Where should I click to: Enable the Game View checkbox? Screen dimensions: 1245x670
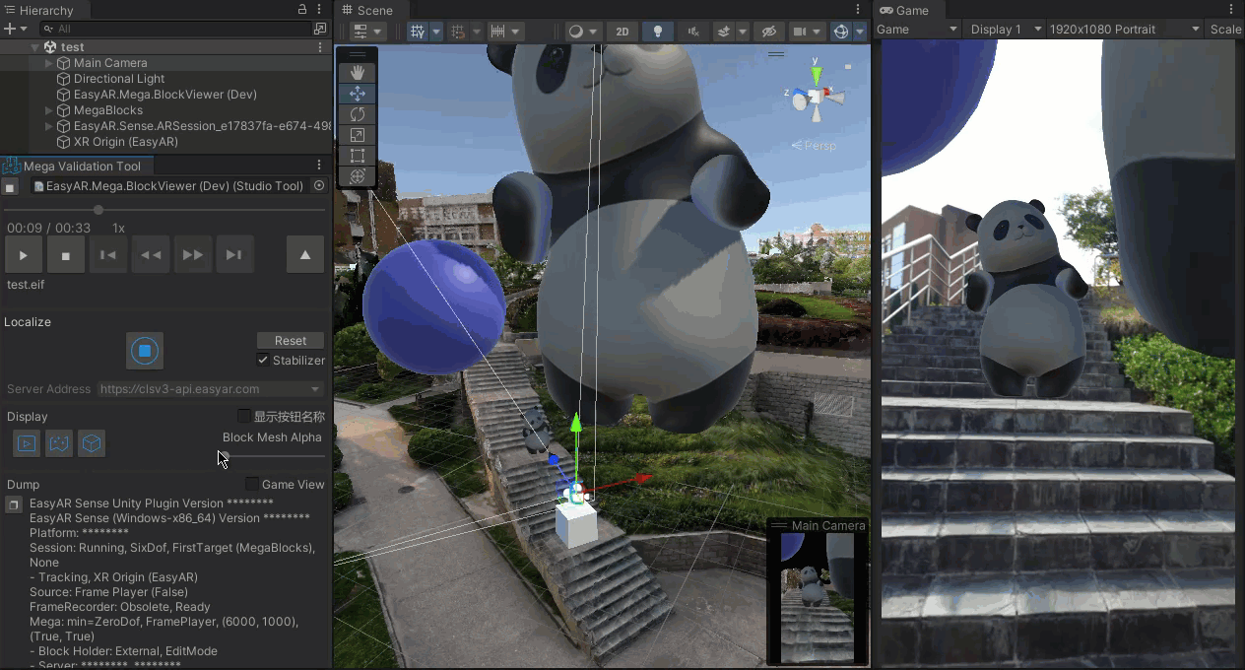pos(253,484)
